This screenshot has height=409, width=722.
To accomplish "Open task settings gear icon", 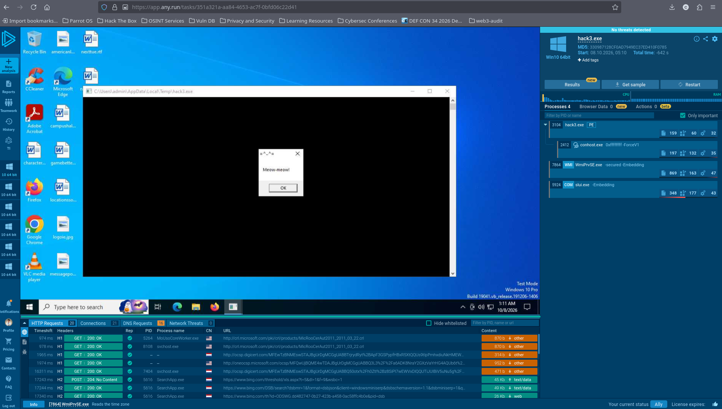I will [x=715, y=39].
